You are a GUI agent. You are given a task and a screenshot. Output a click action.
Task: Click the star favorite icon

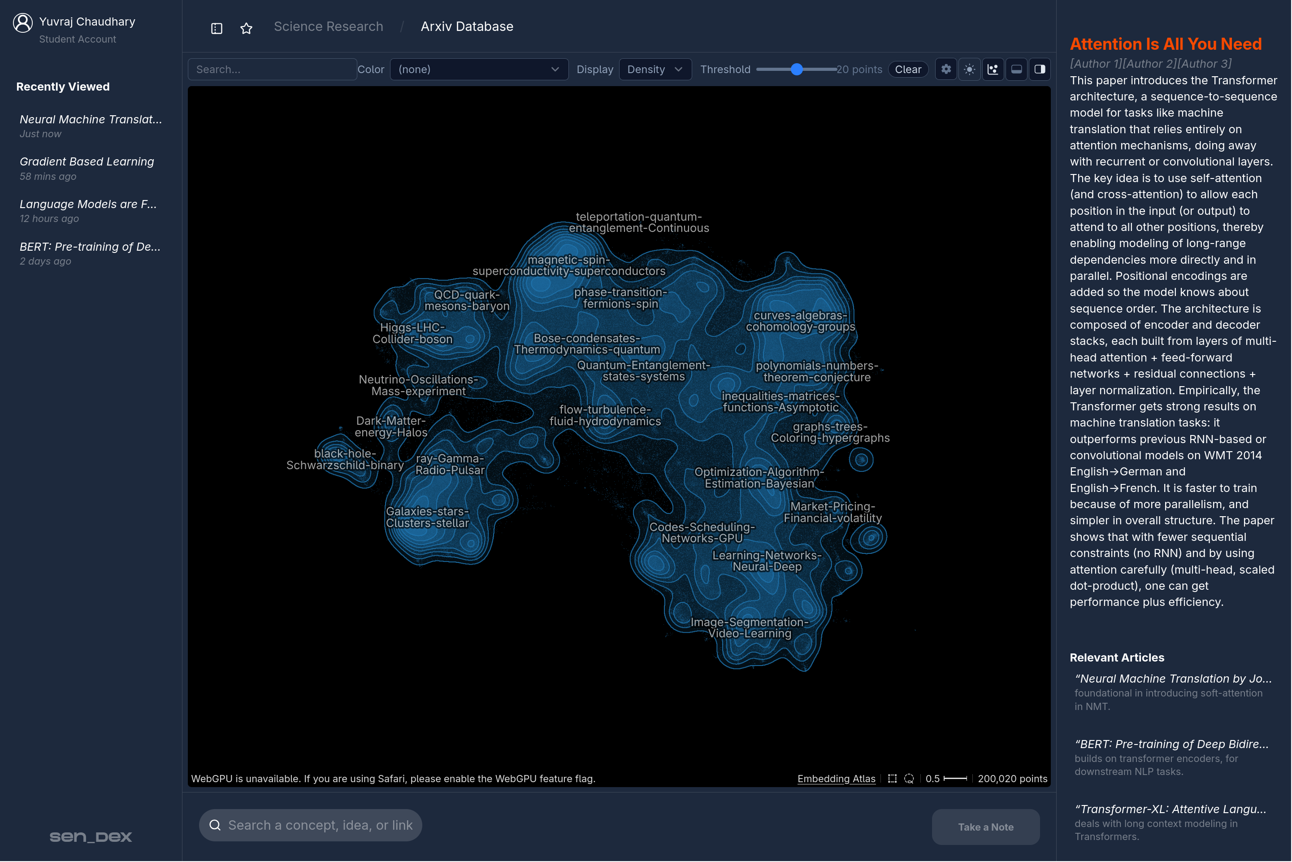[246, 28]
